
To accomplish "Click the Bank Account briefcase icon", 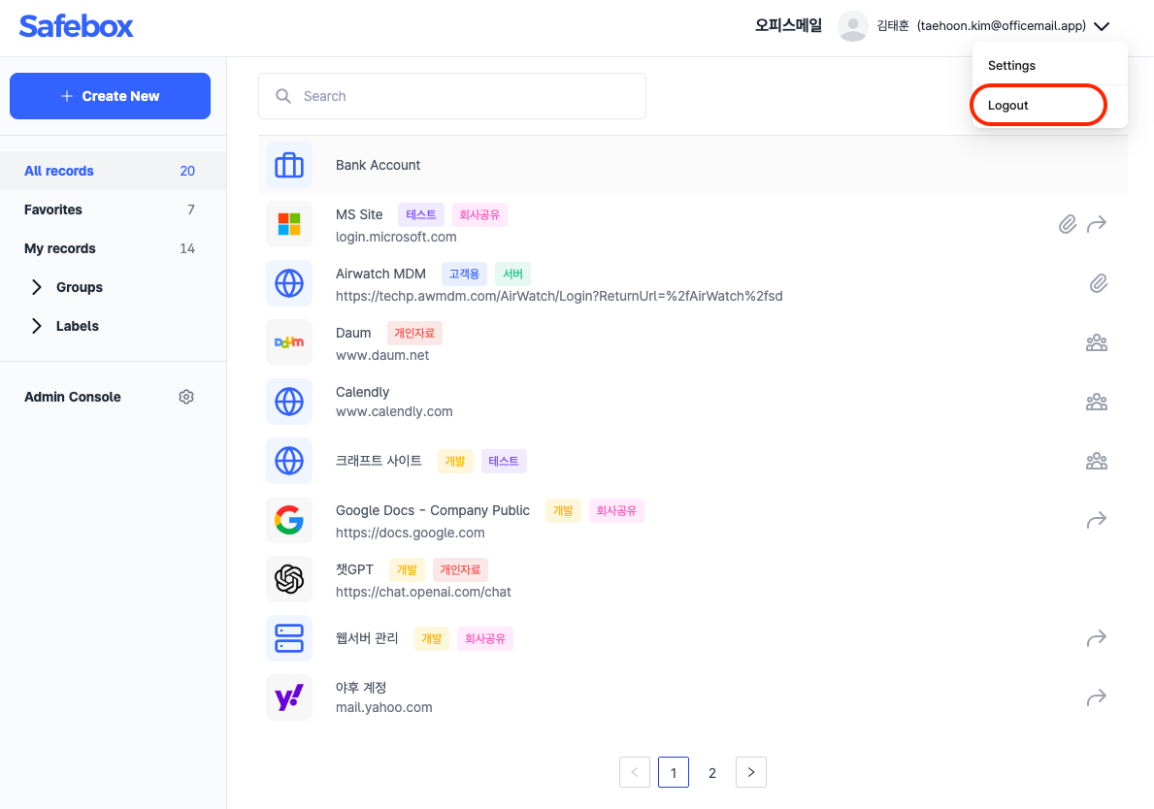I will tap(289, 166).
